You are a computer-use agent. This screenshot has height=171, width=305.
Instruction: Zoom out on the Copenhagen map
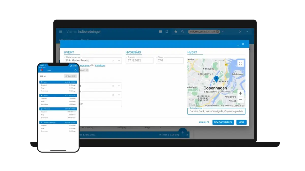240,100
